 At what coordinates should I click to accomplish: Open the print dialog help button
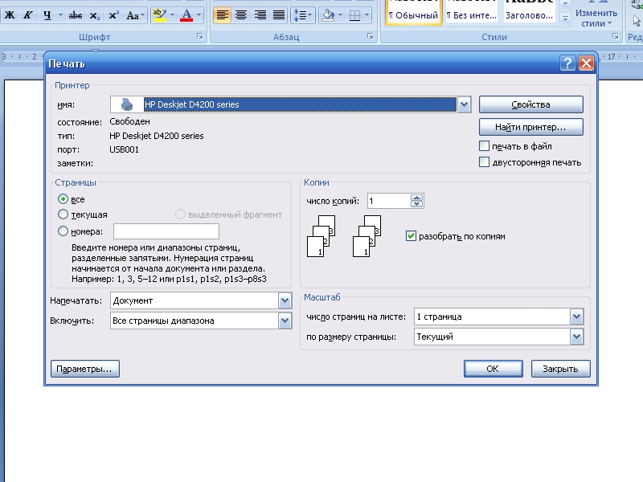567,63
